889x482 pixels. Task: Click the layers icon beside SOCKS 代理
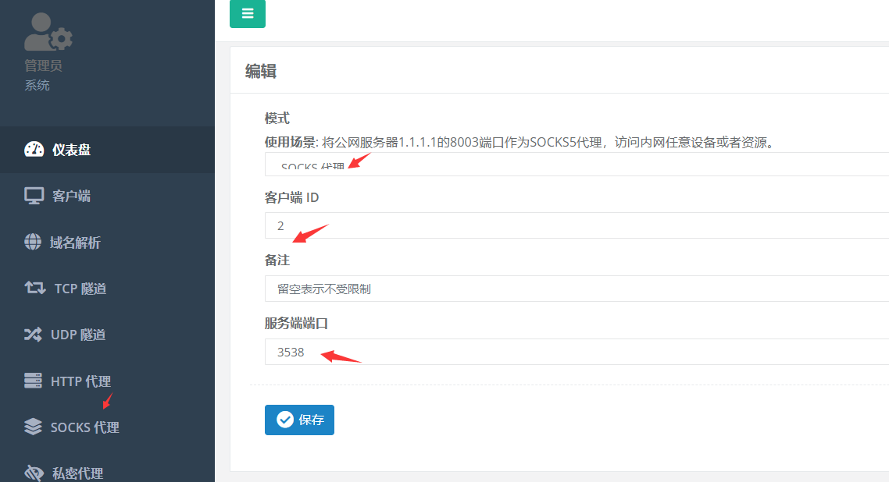(33, 427)
